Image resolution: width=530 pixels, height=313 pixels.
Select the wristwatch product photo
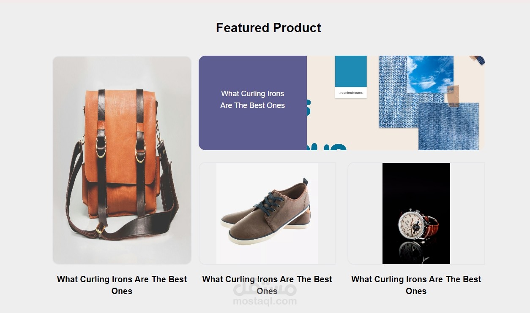pyautogui.click(x=416, y=213)
